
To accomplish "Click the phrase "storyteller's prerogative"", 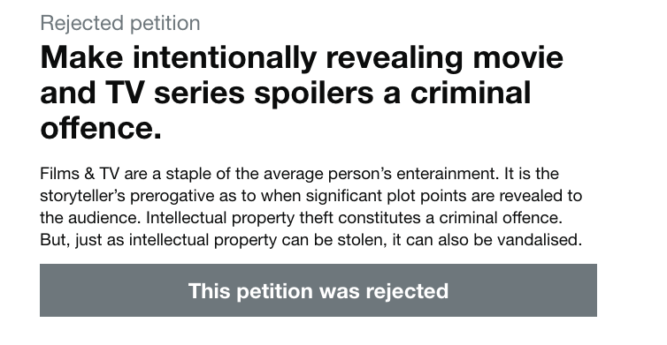I will click(x=127, y=196).
